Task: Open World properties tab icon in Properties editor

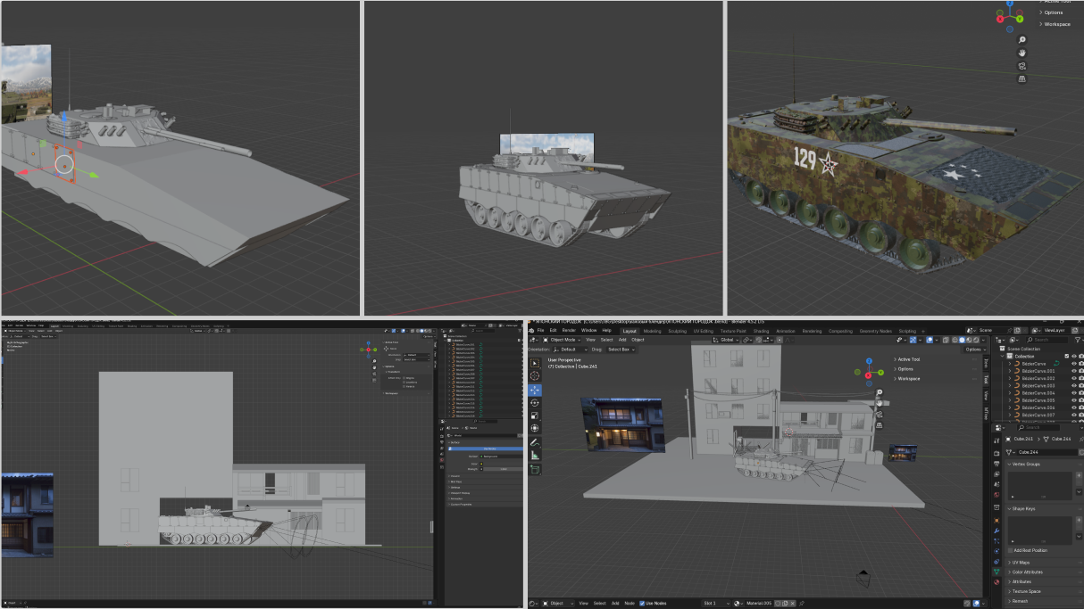Action: point(996,494)
